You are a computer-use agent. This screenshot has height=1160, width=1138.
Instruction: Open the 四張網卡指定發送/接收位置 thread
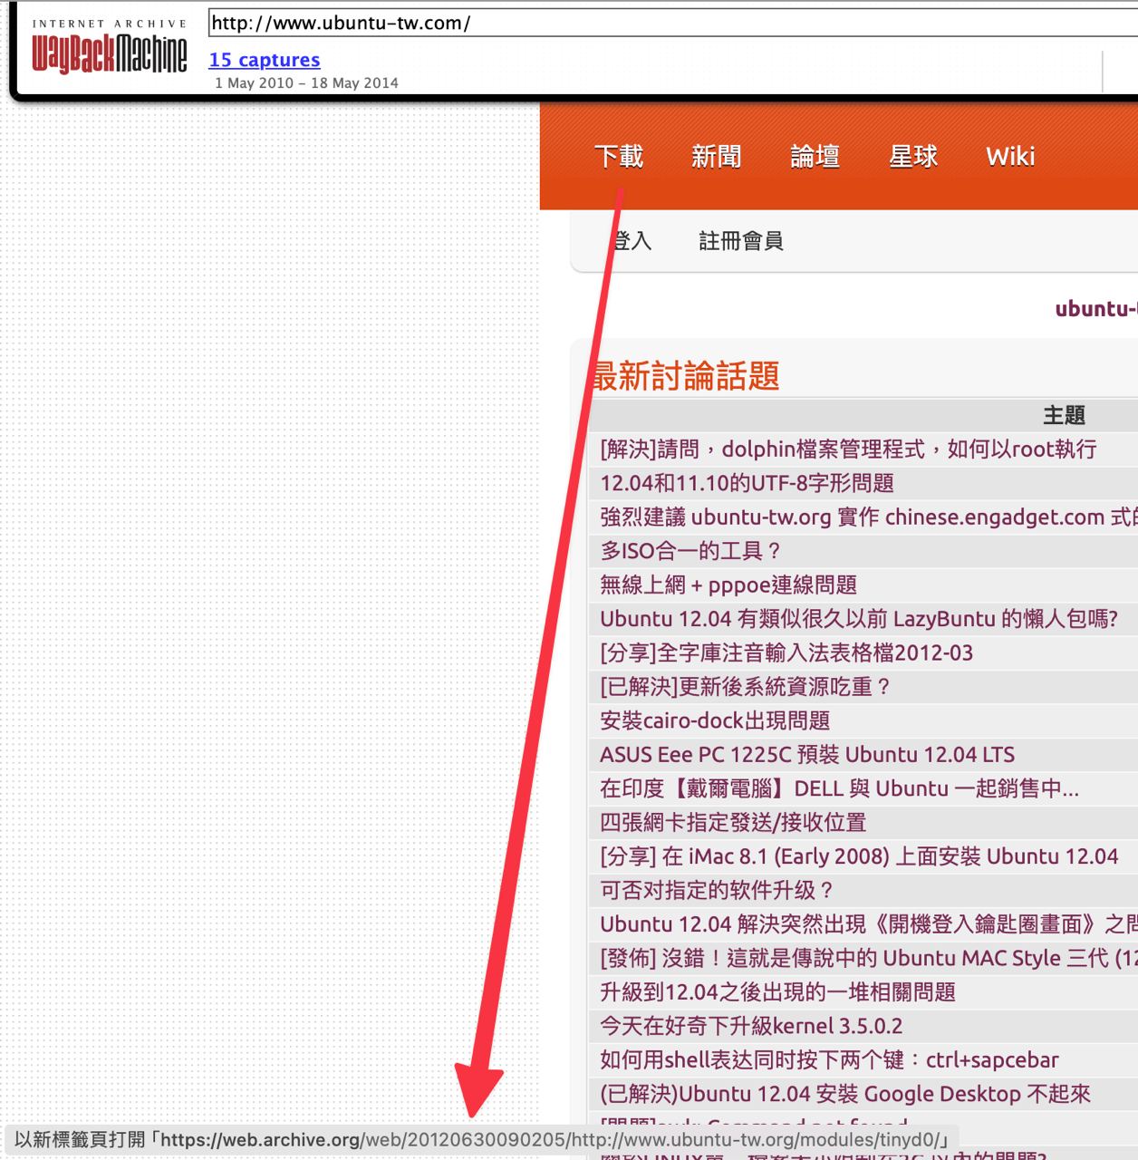(x=733, y=823)
